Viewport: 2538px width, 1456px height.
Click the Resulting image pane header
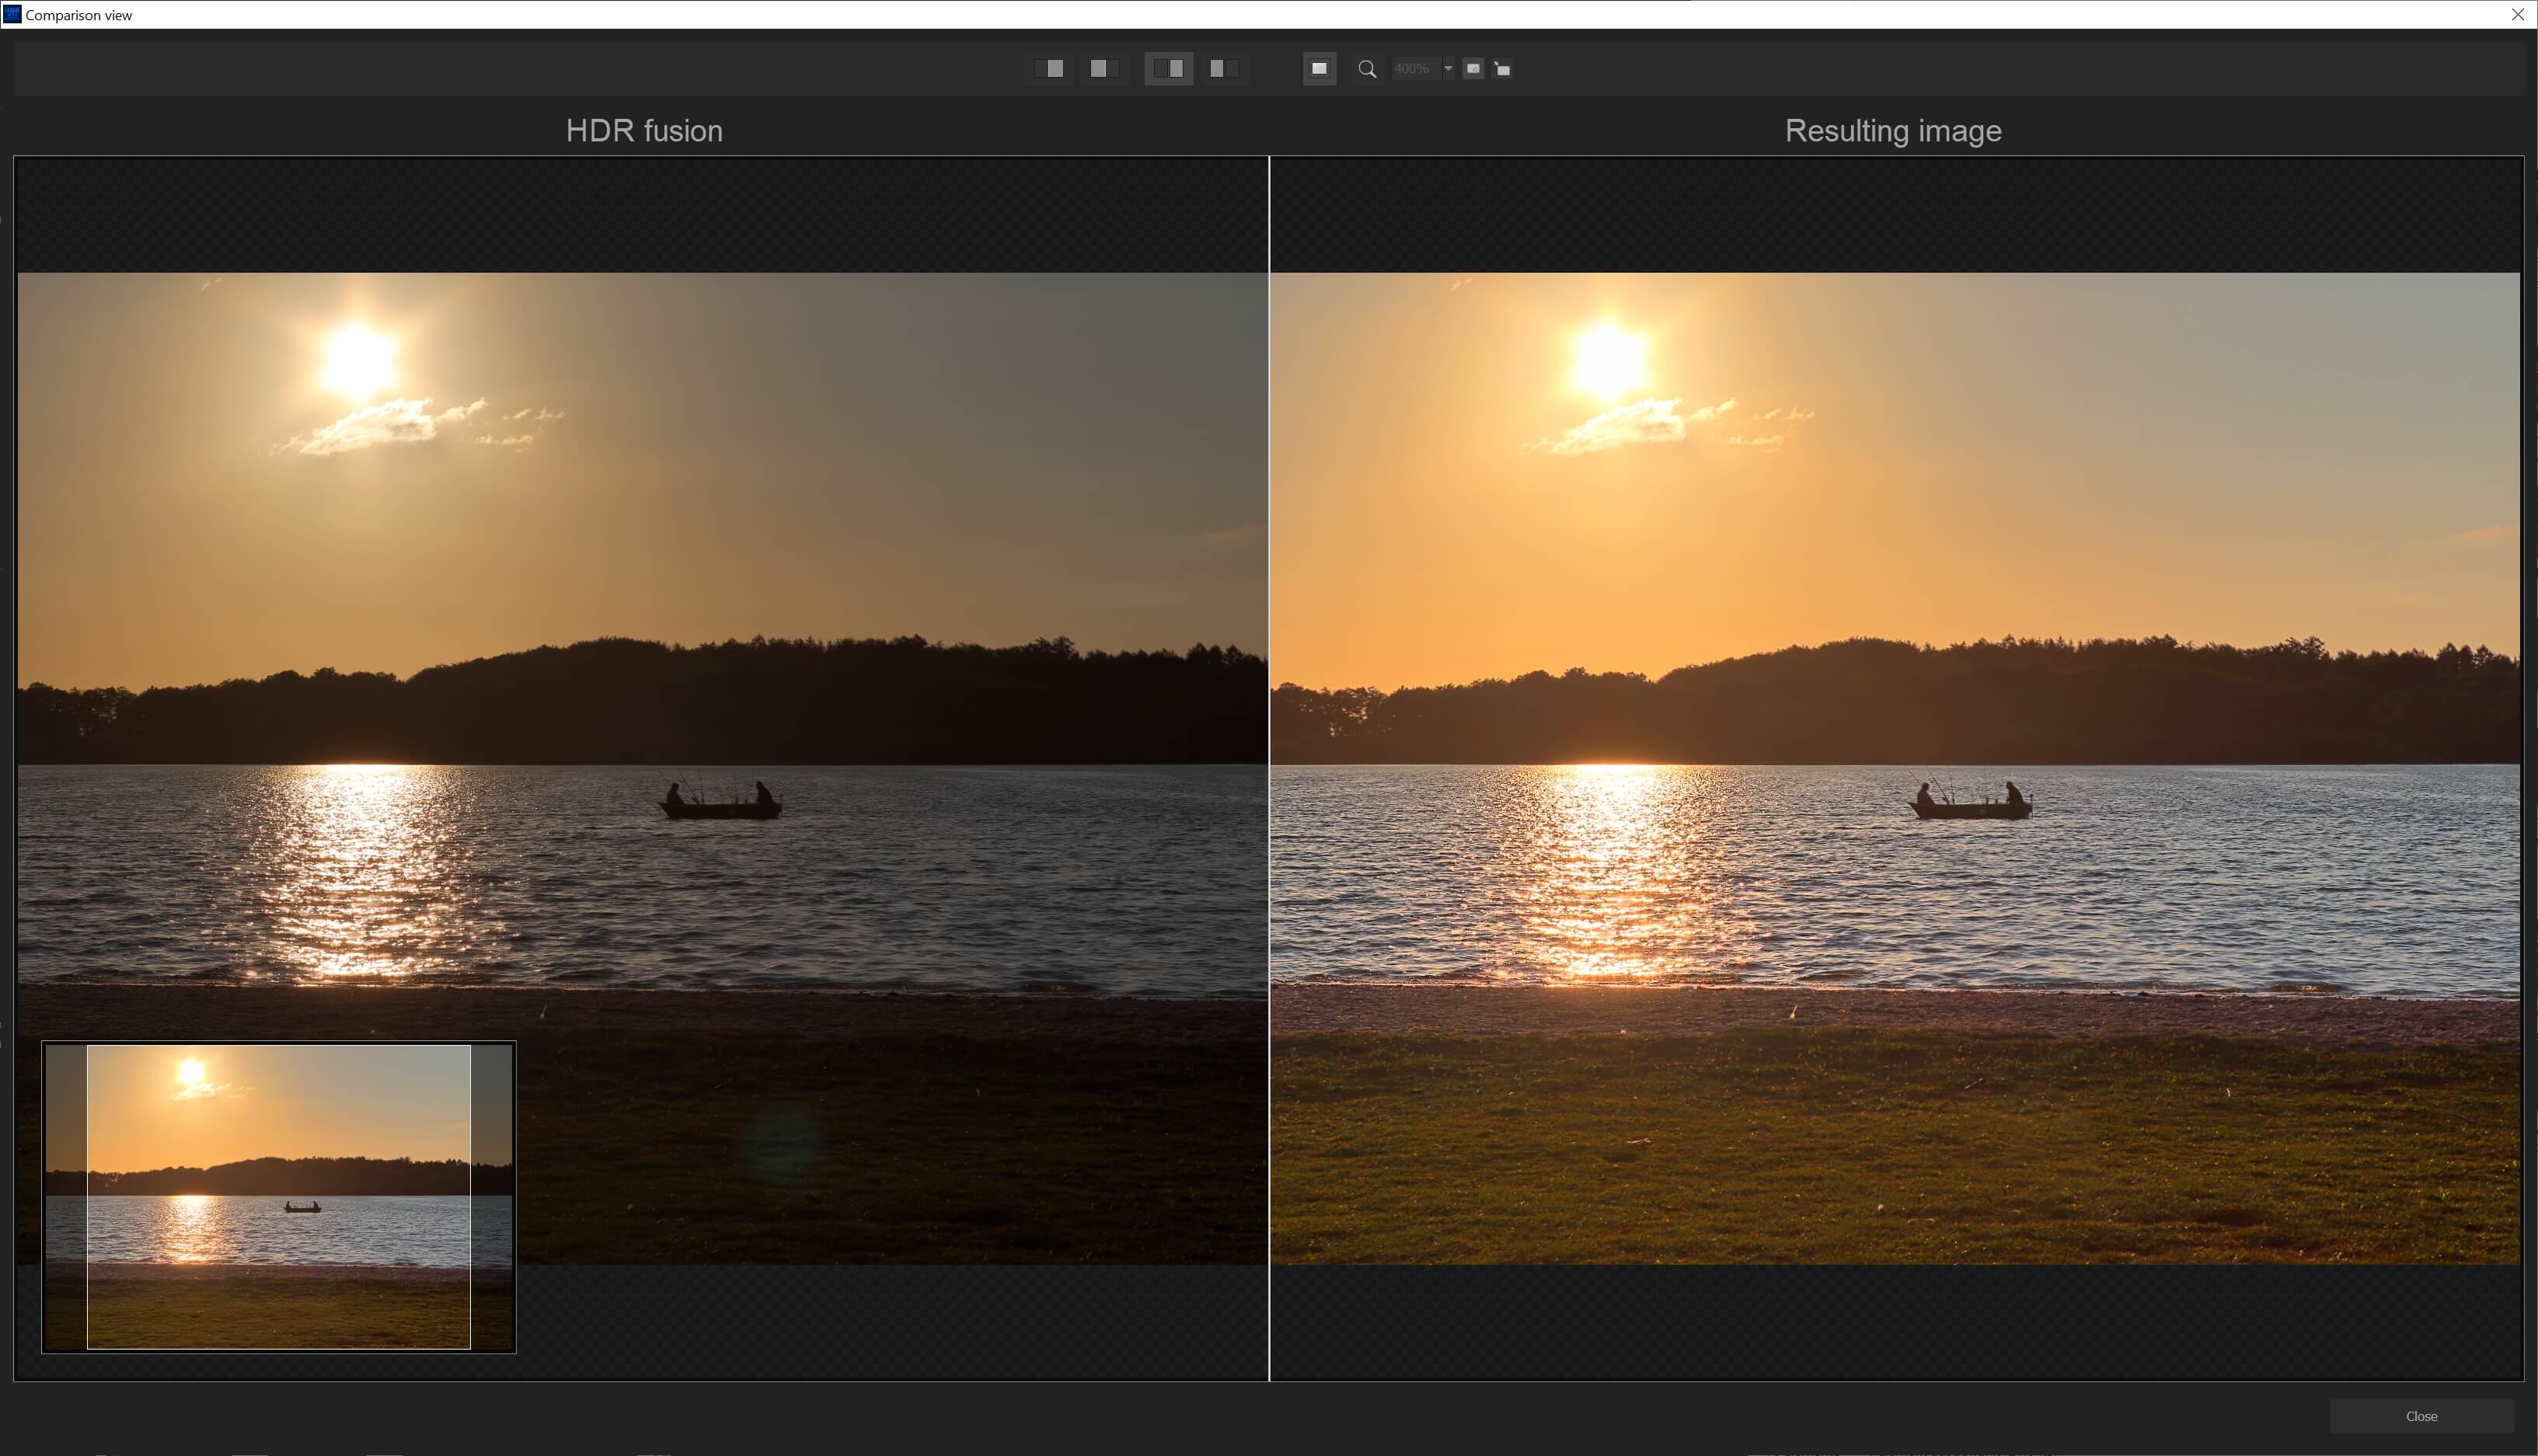click(x=1892, y=130)
